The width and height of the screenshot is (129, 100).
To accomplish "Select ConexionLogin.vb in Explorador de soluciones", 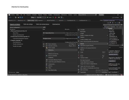I will pos(113,38).
